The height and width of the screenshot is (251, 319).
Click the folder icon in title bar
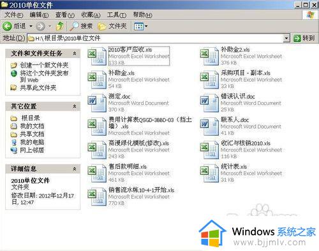pos(4,4)
